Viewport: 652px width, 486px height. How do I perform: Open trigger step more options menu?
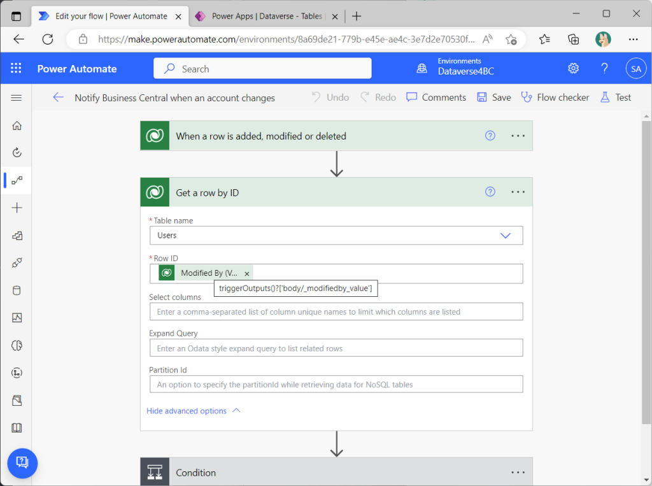518,136
